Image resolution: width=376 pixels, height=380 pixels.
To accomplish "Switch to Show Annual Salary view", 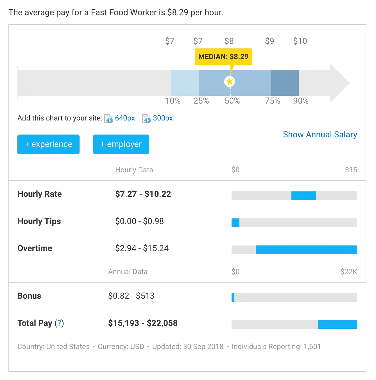I will pos(320,135).
